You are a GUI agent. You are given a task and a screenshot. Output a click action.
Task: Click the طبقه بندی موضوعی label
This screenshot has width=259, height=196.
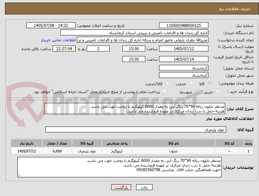tap(236, 83)
